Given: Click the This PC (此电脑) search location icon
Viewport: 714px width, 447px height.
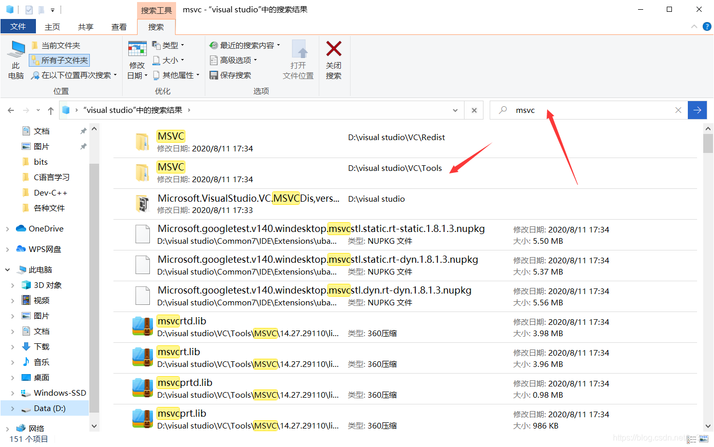Looking at the screenshot, I should (x=16, y=60).
